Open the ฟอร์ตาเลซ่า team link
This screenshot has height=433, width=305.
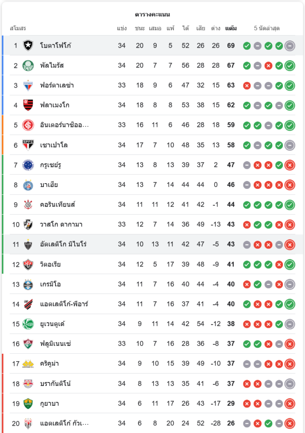[56, 85]
